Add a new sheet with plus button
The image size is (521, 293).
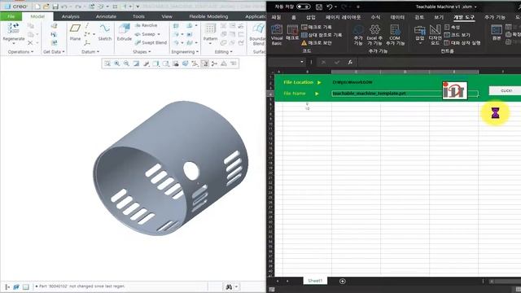click(x=343, y=282)
